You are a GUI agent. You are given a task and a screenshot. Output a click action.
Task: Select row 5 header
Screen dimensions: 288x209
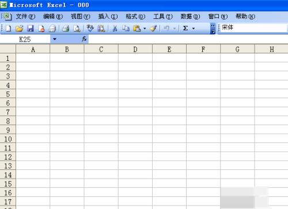coord(8,94)
